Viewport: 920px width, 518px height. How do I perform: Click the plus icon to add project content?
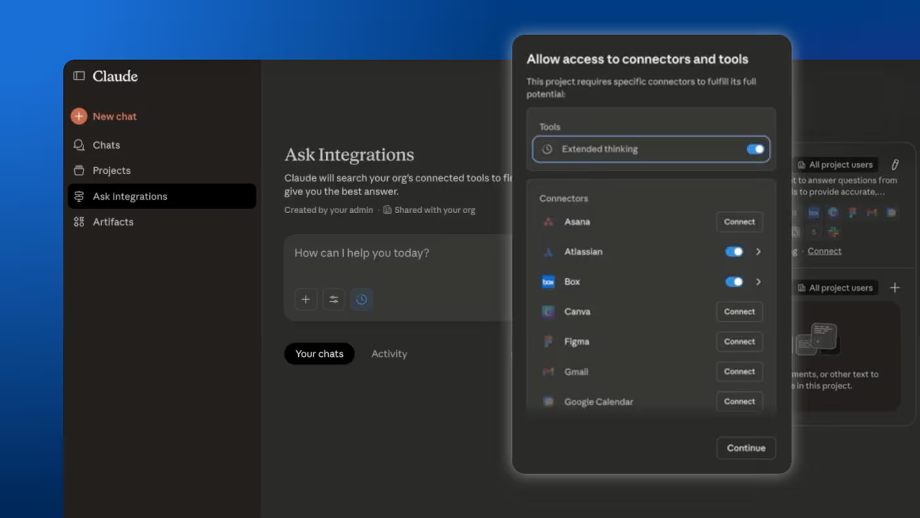coord(894,288)
